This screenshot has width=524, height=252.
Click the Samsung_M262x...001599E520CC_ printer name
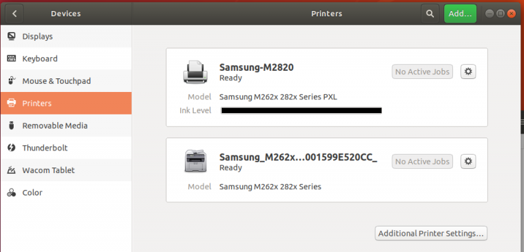pos(298,157)
